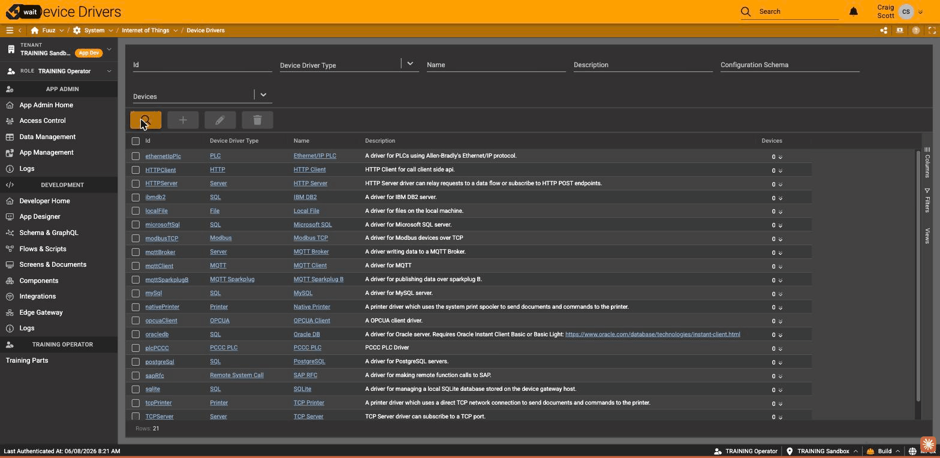Open the Filters side panel tab
Screen dimensions: 940x458
pos(927,200)
